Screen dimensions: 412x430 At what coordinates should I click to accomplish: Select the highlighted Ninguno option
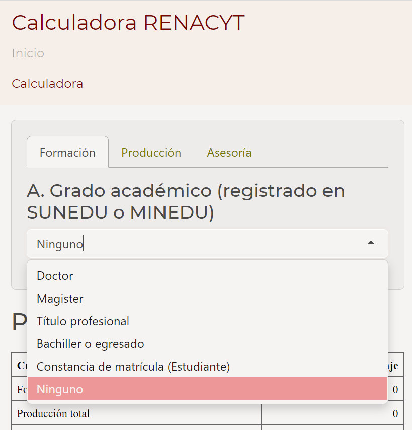[x=207, y=389]
